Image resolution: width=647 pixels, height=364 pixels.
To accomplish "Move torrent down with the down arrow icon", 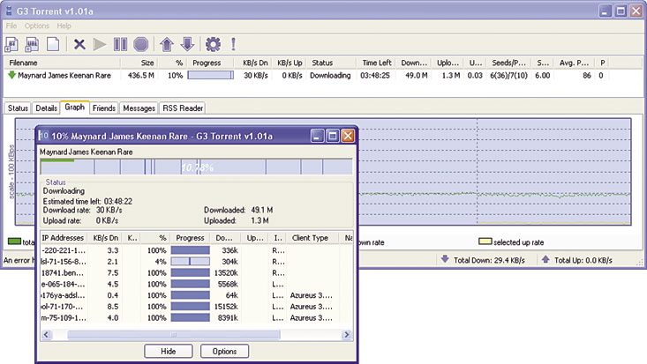I will click(187, 44).
